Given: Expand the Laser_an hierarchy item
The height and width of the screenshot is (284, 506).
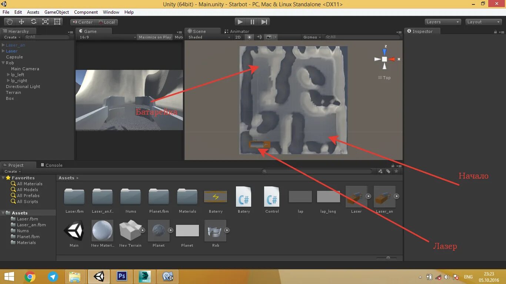Looking at the screenshot, I should (3, 45).
